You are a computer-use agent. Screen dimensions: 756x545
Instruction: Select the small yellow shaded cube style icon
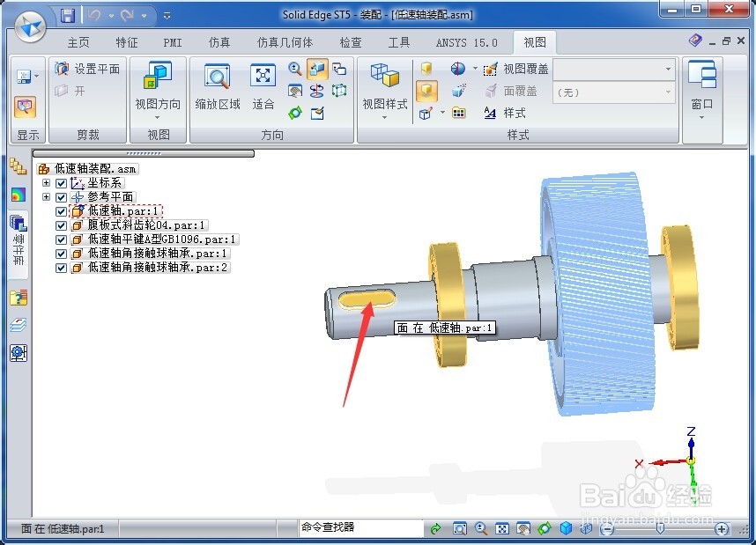point(426,69)
